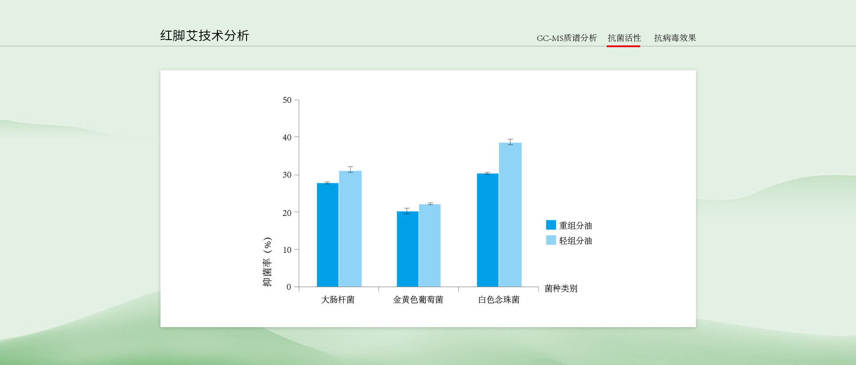Click the 抑菌率（%）y-axis title
The height and width of the screenshot is (365, 856).
pos(267,262)
